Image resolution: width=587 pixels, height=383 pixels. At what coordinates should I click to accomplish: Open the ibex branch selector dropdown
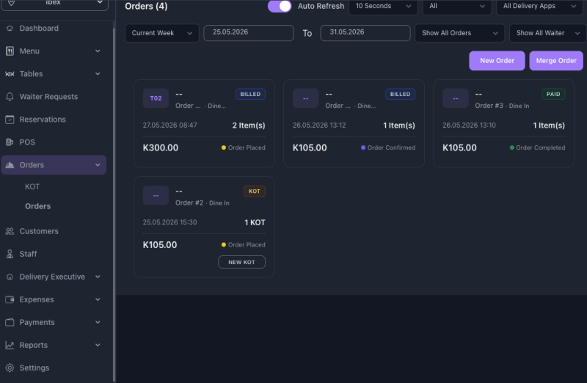coord(54,4)
